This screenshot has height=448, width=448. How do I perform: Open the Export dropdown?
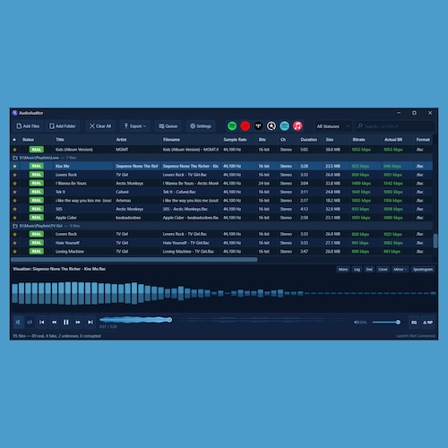[x=135, y=126]
